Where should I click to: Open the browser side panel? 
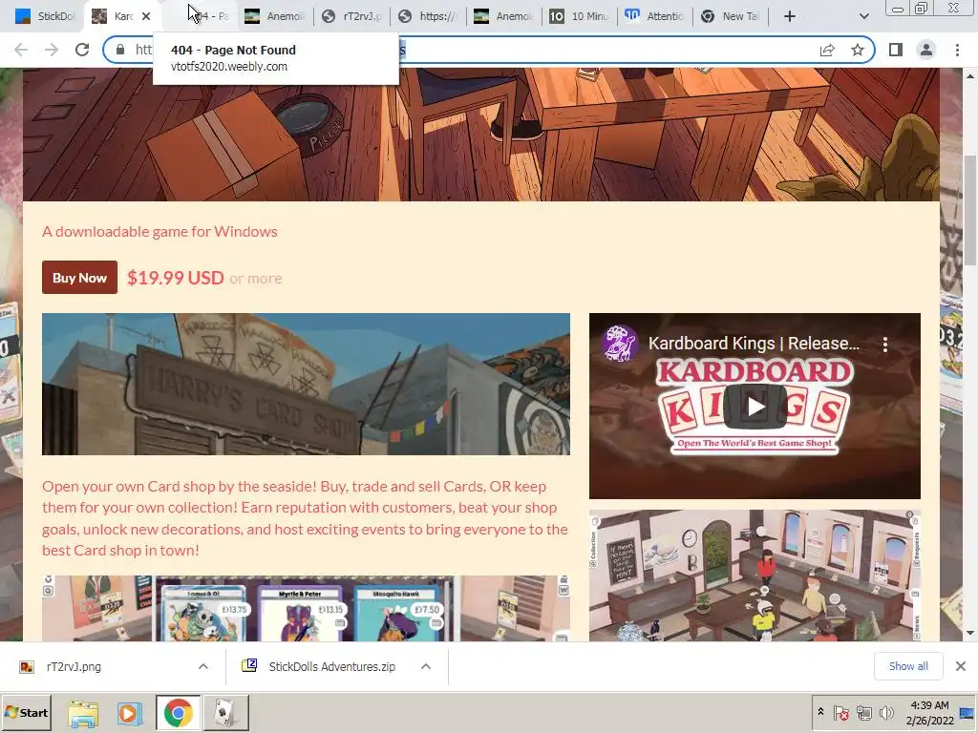pos(896,50)
